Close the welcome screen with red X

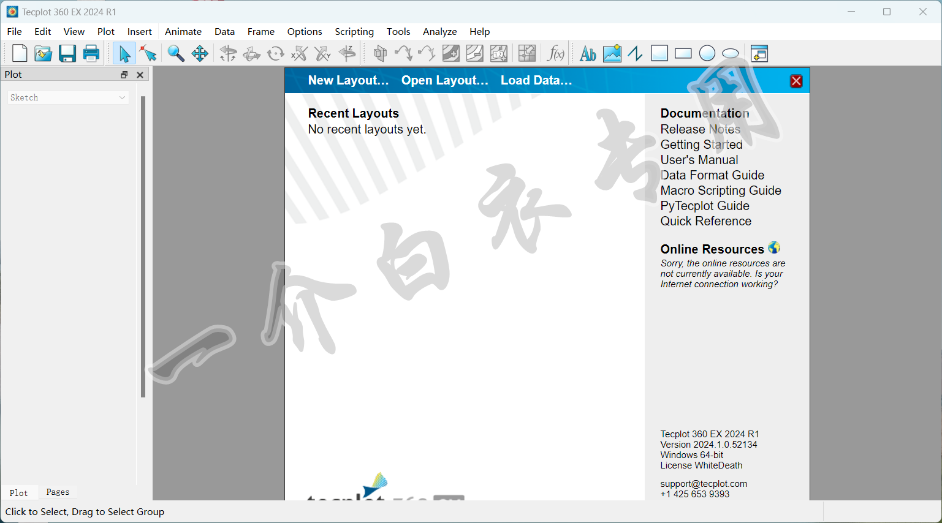point(796,81)
